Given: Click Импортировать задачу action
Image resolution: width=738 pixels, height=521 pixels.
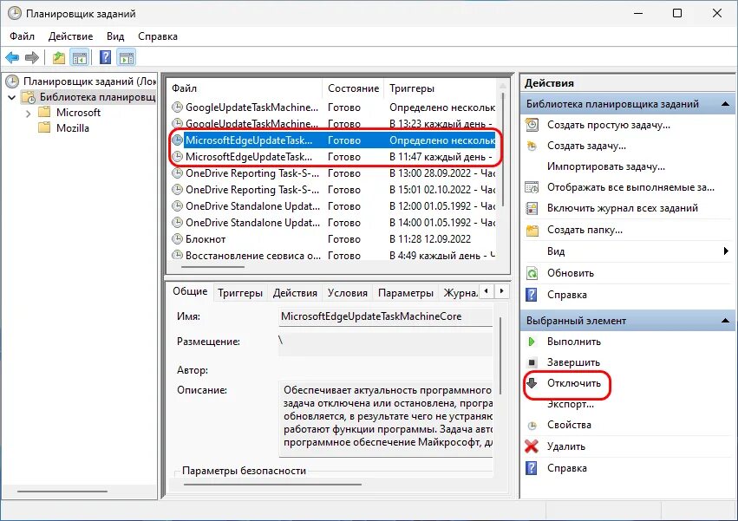Looking at the screenshot, I should [x=605, y=166].
